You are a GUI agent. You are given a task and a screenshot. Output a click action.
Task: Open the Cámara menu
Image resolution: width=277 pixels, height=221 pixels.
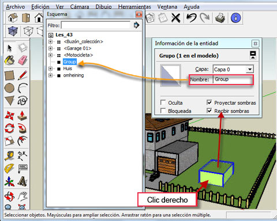point(80,7)
